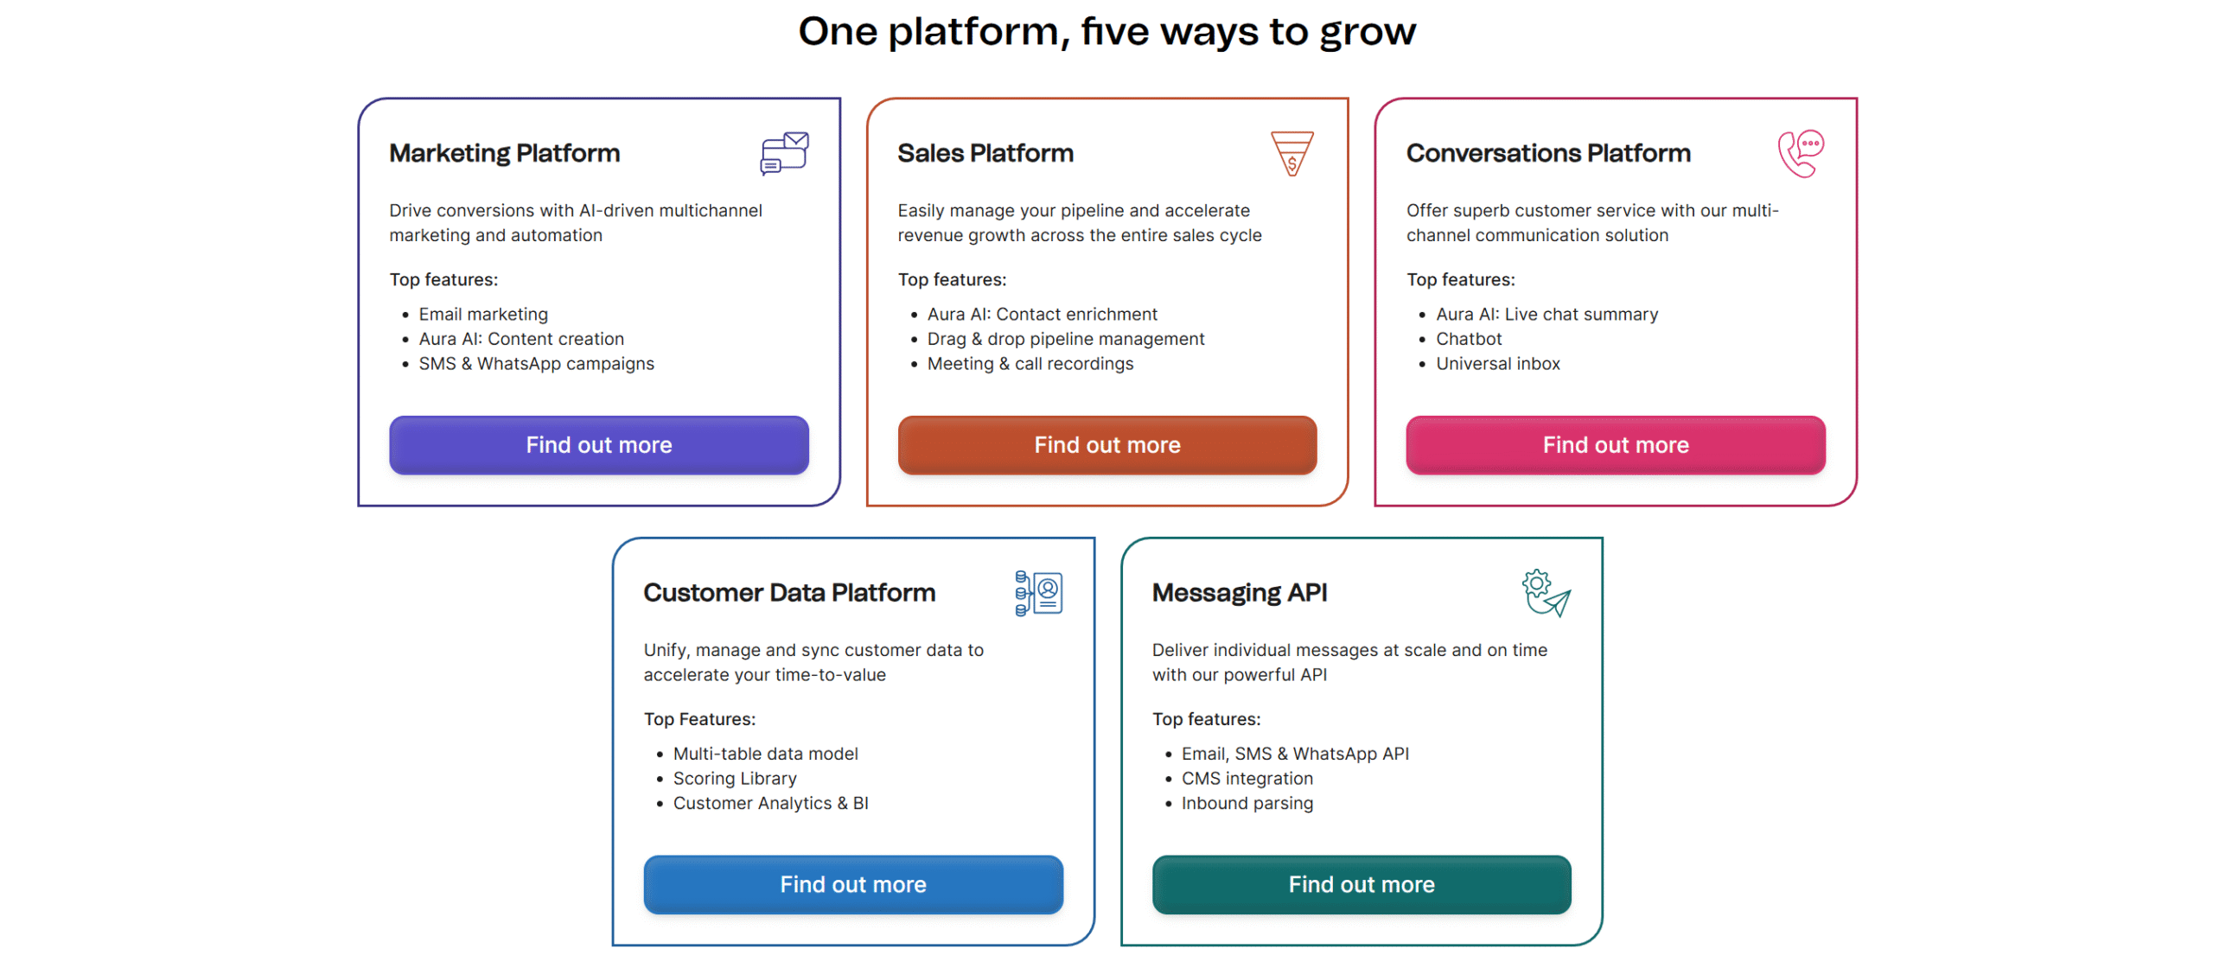Image resolution: width=2213 pixels, height=968 pixels.
Task: Find out more about Marketing Platform
Action: pos(598,445)
